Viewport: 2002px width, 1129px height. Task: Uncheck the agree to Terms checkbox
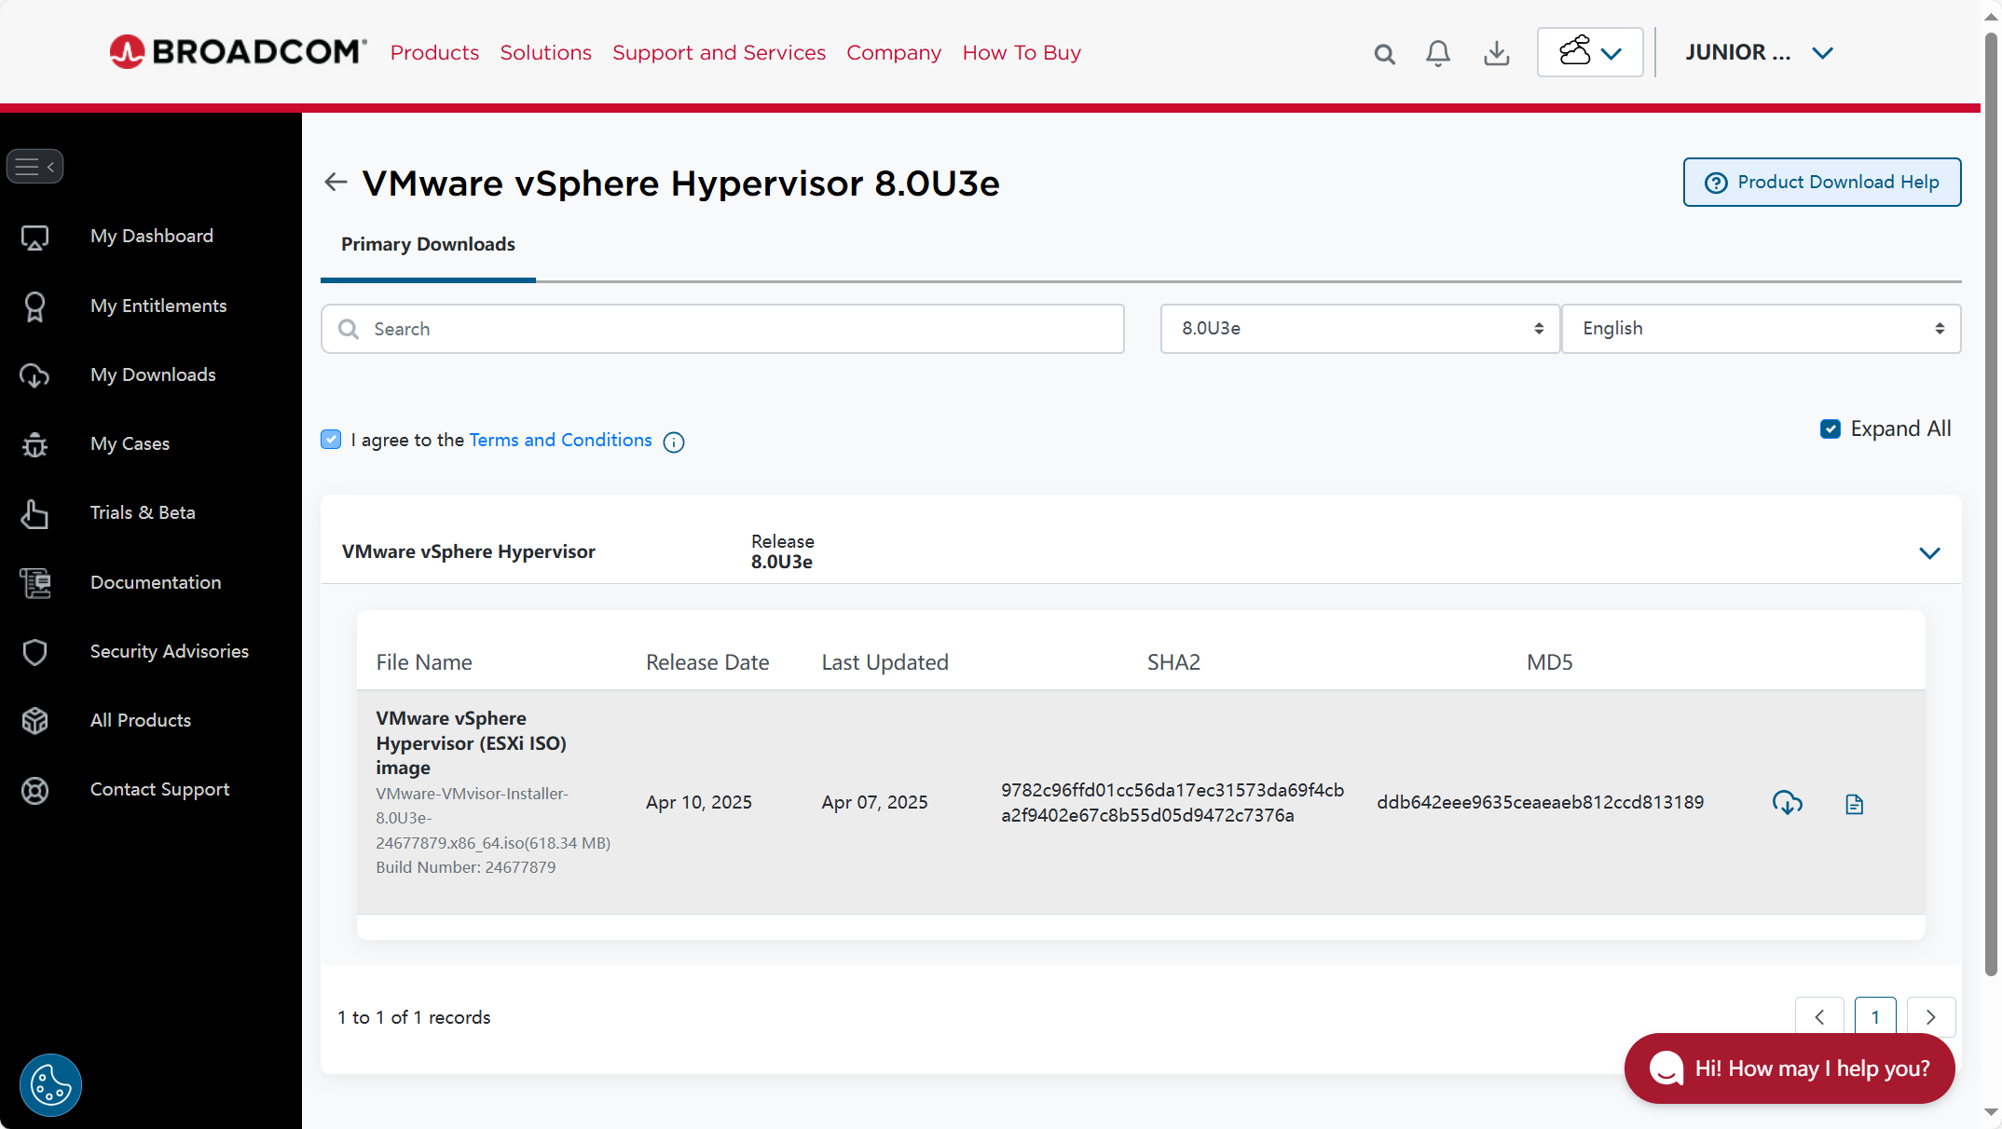coord(331,440)
